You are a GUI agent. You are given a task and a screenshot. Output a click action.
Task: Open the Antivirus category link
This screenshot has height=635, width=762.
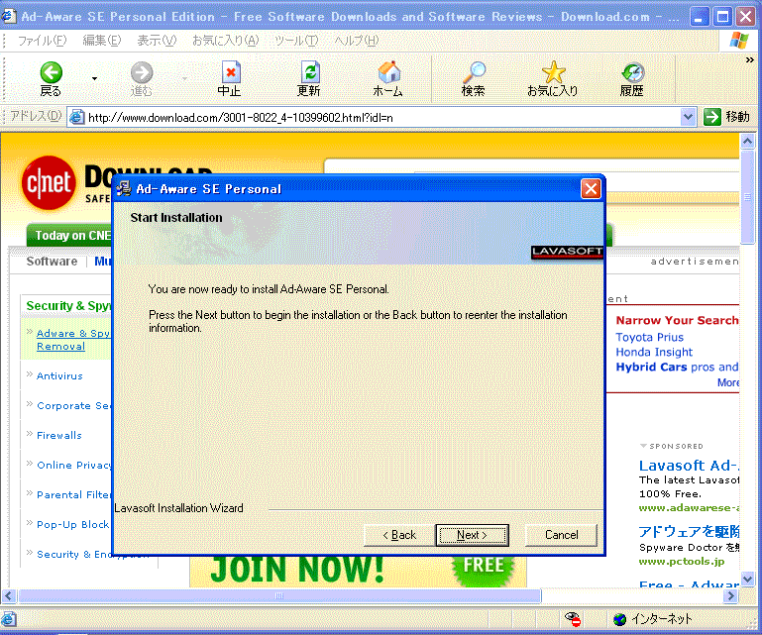(59, 376)
